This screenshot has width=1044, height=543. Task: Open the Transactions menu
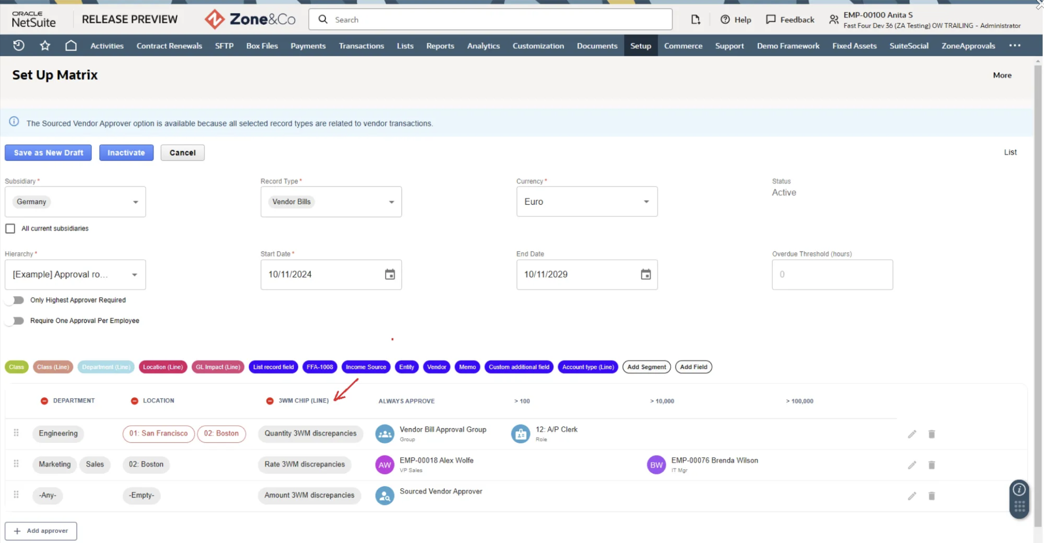point(361,46)
